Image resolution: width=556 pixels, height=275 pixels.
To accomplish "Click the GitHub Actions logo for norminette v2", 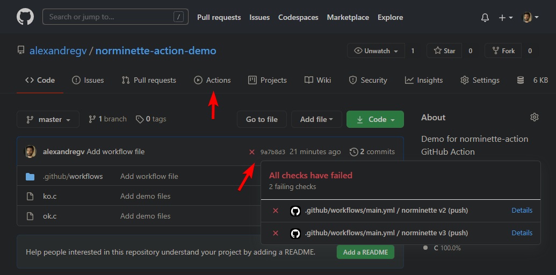I will coord(295,211).
